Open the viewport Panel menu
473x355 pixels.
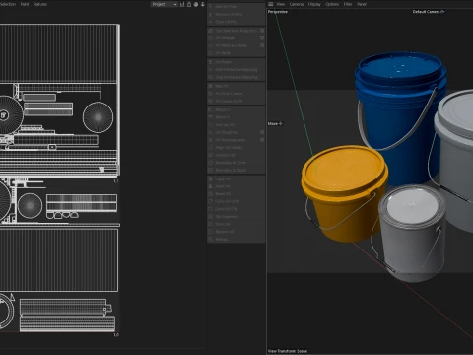coord(362,4)
